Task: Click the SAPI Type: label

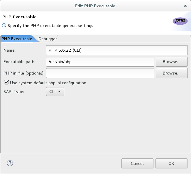Action: pyautogui.click(x=14, y=92)
